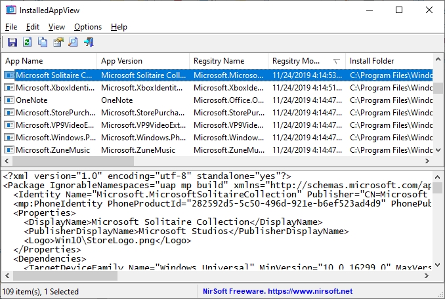This screenshot has height=299, width=445.
Task: Sort list by App Name column header
Action: 47,61
